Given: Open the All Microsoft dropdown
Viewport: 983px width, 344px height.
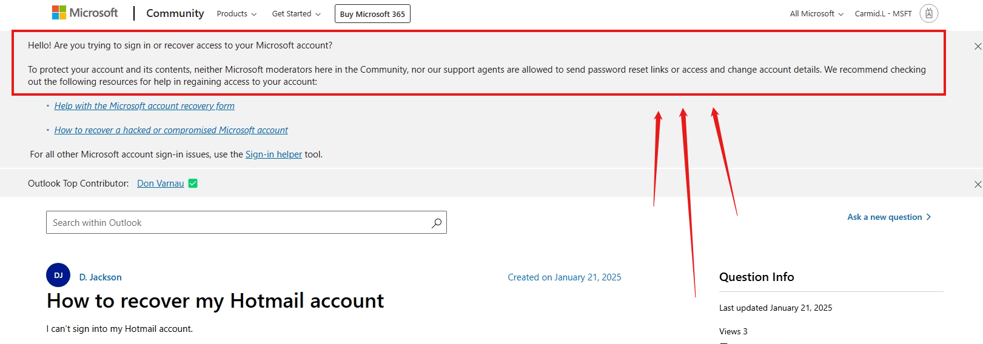Looking at the screenshot, I should click(x=816, y=14).
